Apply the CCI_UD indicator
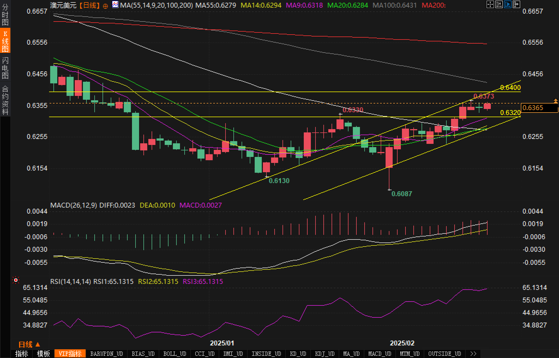Screen dimensions: 559x358 (x=205, y=354)
